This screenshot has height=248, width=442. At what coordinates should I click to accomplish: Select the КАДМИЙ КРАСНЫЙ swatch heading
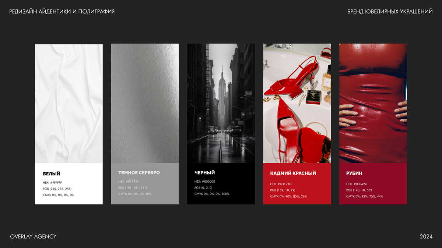[293, 173]
